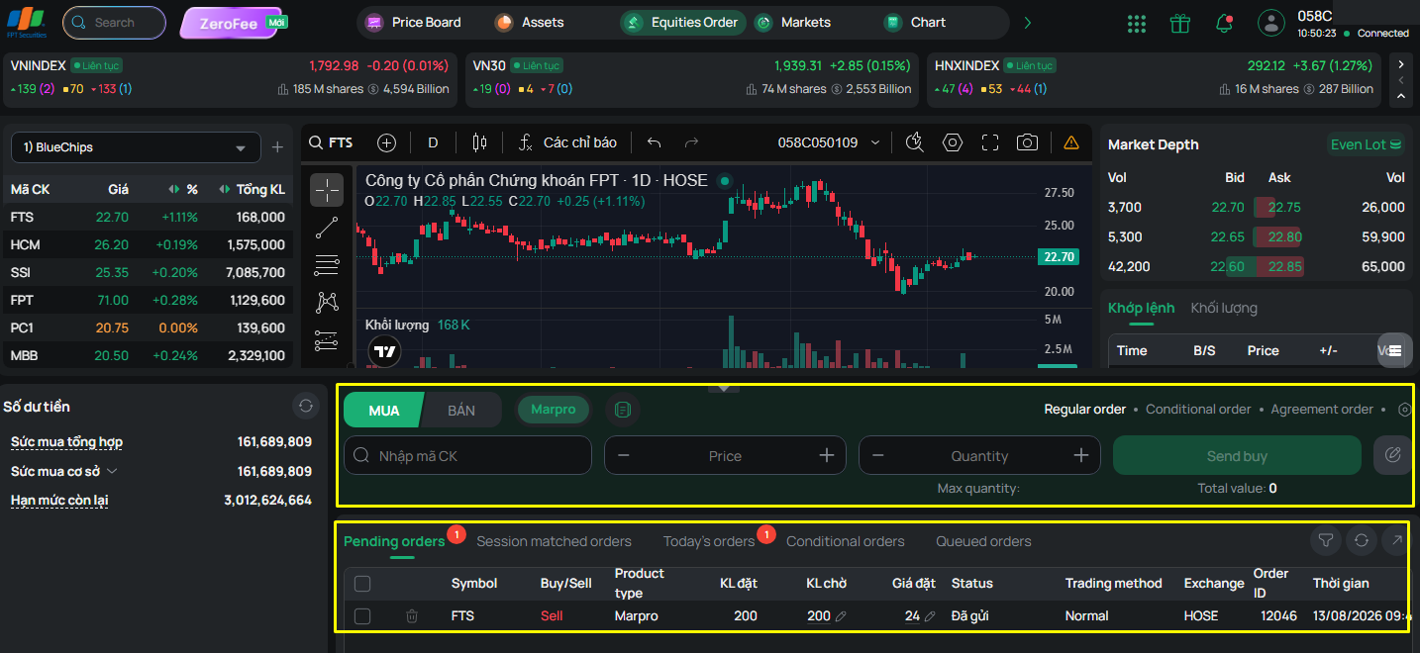Open order panel settings gear icon
This screenshot has height=653, width=1420.
1405,409
